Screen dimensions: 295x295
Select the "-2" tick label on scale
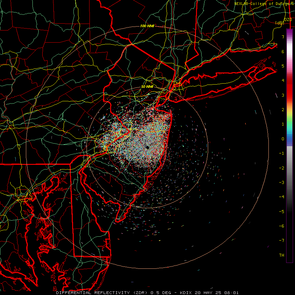click(282, 168)
